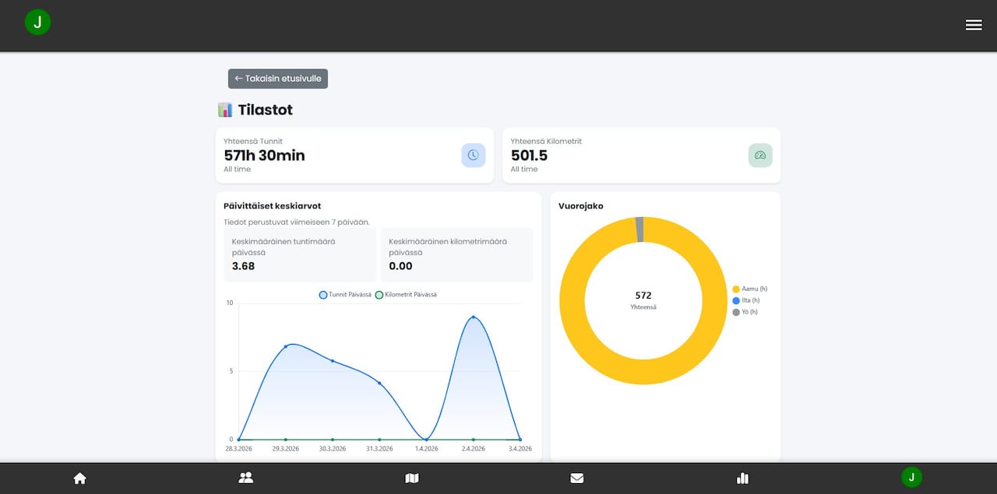Click the 28.3.2026 axis date label

[238, 449]
